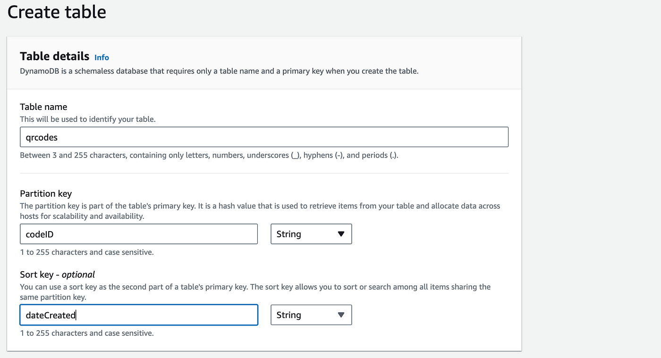This screenshot has width=661, height=358.
Task: Click the Table name field label
Action: [43, 107]
